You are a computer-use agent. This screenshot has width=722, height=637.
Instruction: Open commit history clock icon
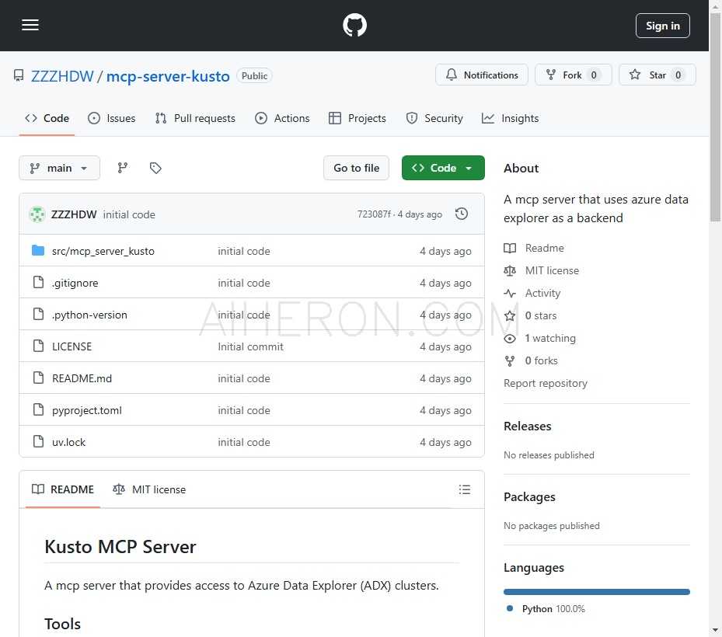tap(462, 214)
